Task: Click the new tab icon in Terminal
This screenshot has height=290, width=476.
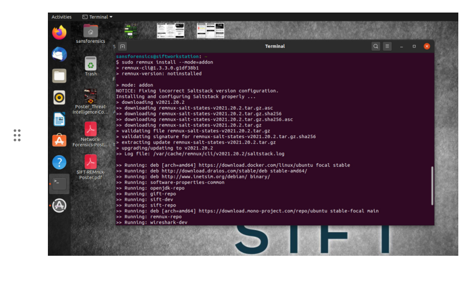Action: click(x=123, y=46)
